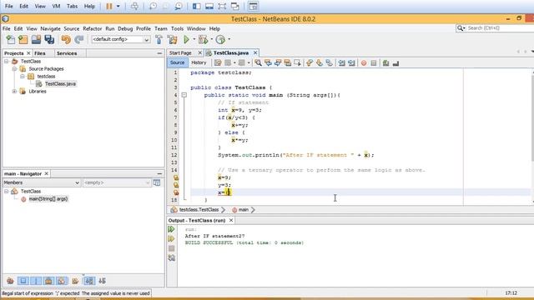The image size is (534, 300).
Task: Collapse the testclass package node
Action: click(x=23, y=76)
